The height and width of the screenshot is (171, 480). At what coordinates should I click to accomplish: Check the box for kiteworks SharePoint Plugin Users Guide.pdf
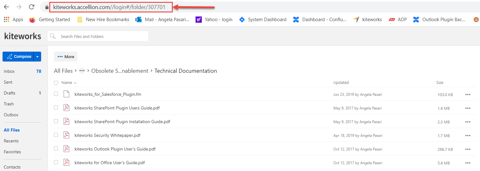tap(56, 108)
